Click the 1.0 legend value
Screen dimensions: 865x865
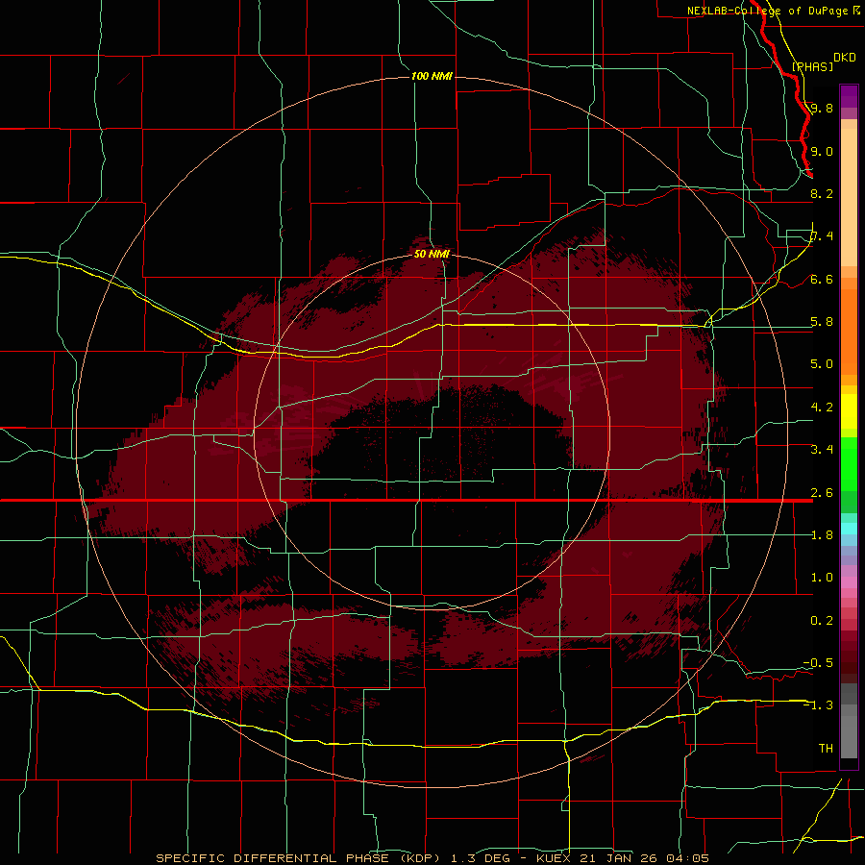point(822,578)
